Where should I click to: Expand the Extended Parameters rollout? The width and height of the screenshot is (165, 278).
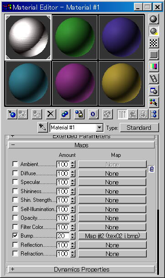(81, 137)
